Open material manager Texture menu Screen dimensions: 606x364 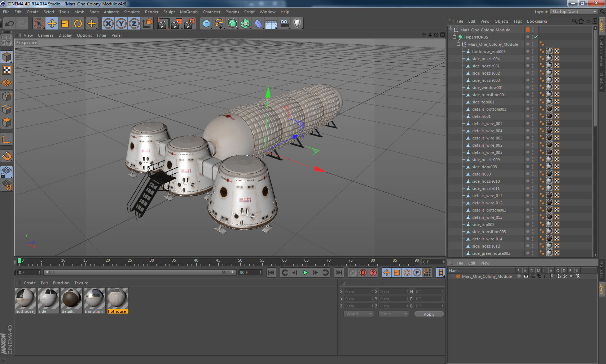(81, 283)
